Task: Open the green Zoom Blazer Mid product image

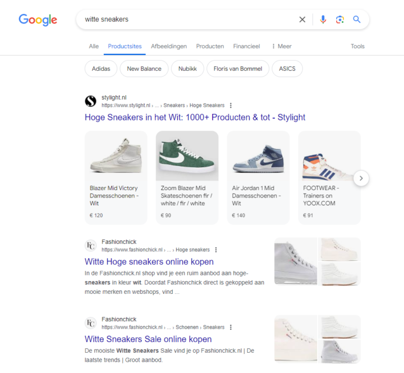Action: tap(187, 156)
